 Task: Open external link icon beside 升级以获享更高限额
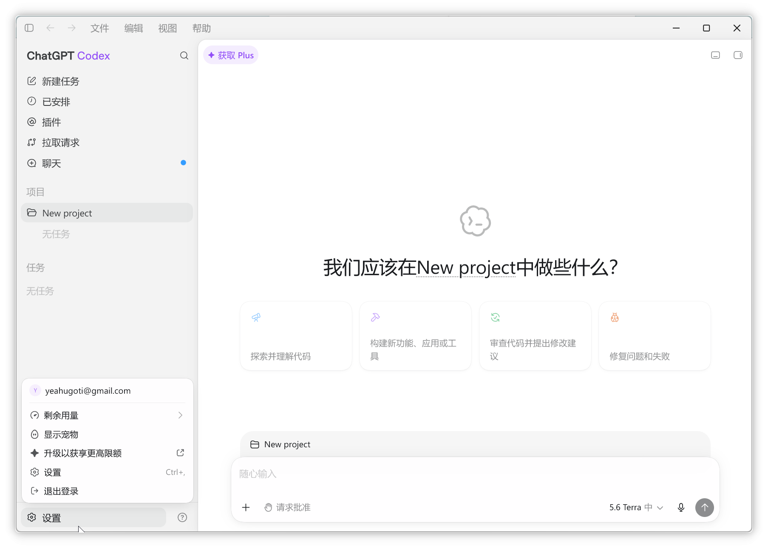(x=180, y=453)
